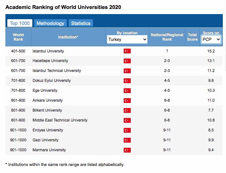Open the Score on PCP dropdown
Screen dimensions: 226x173
211,39
